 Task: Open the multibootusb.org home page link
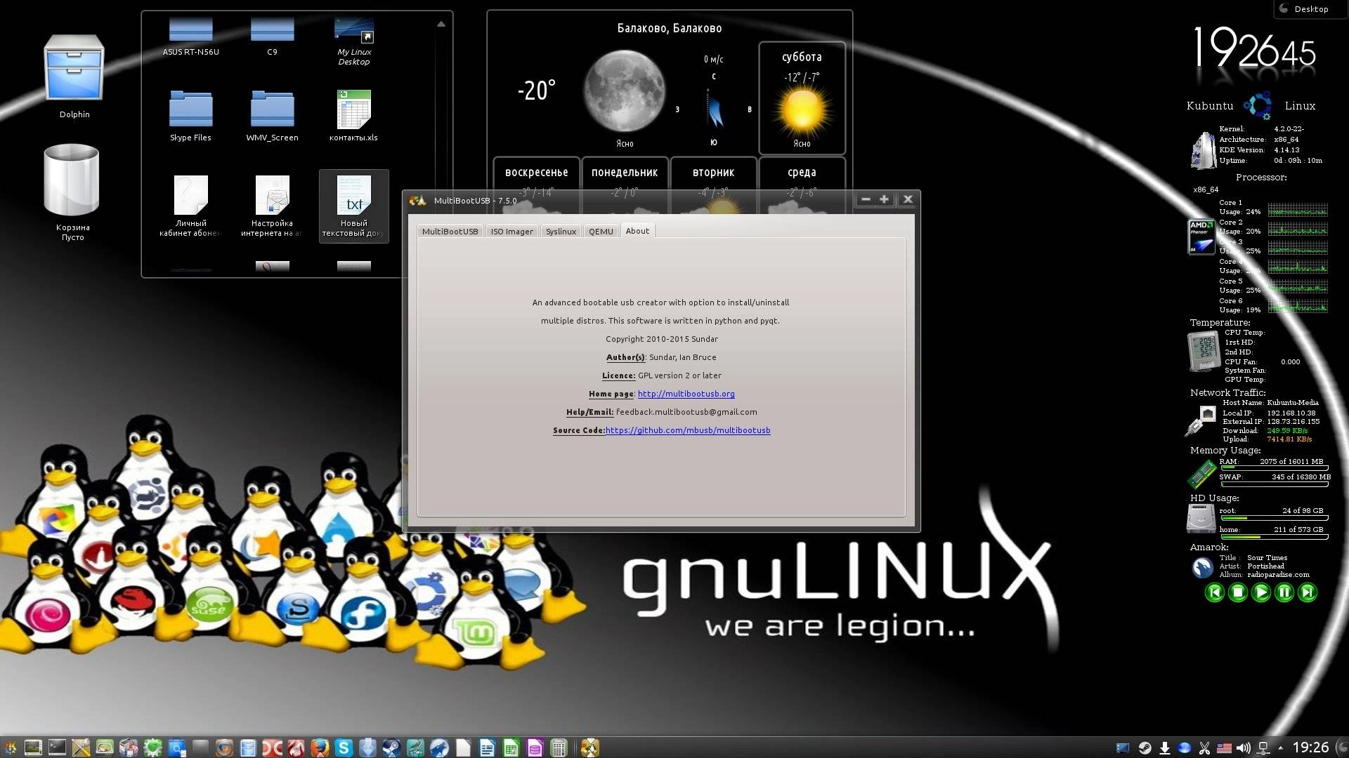click(686, 394)
